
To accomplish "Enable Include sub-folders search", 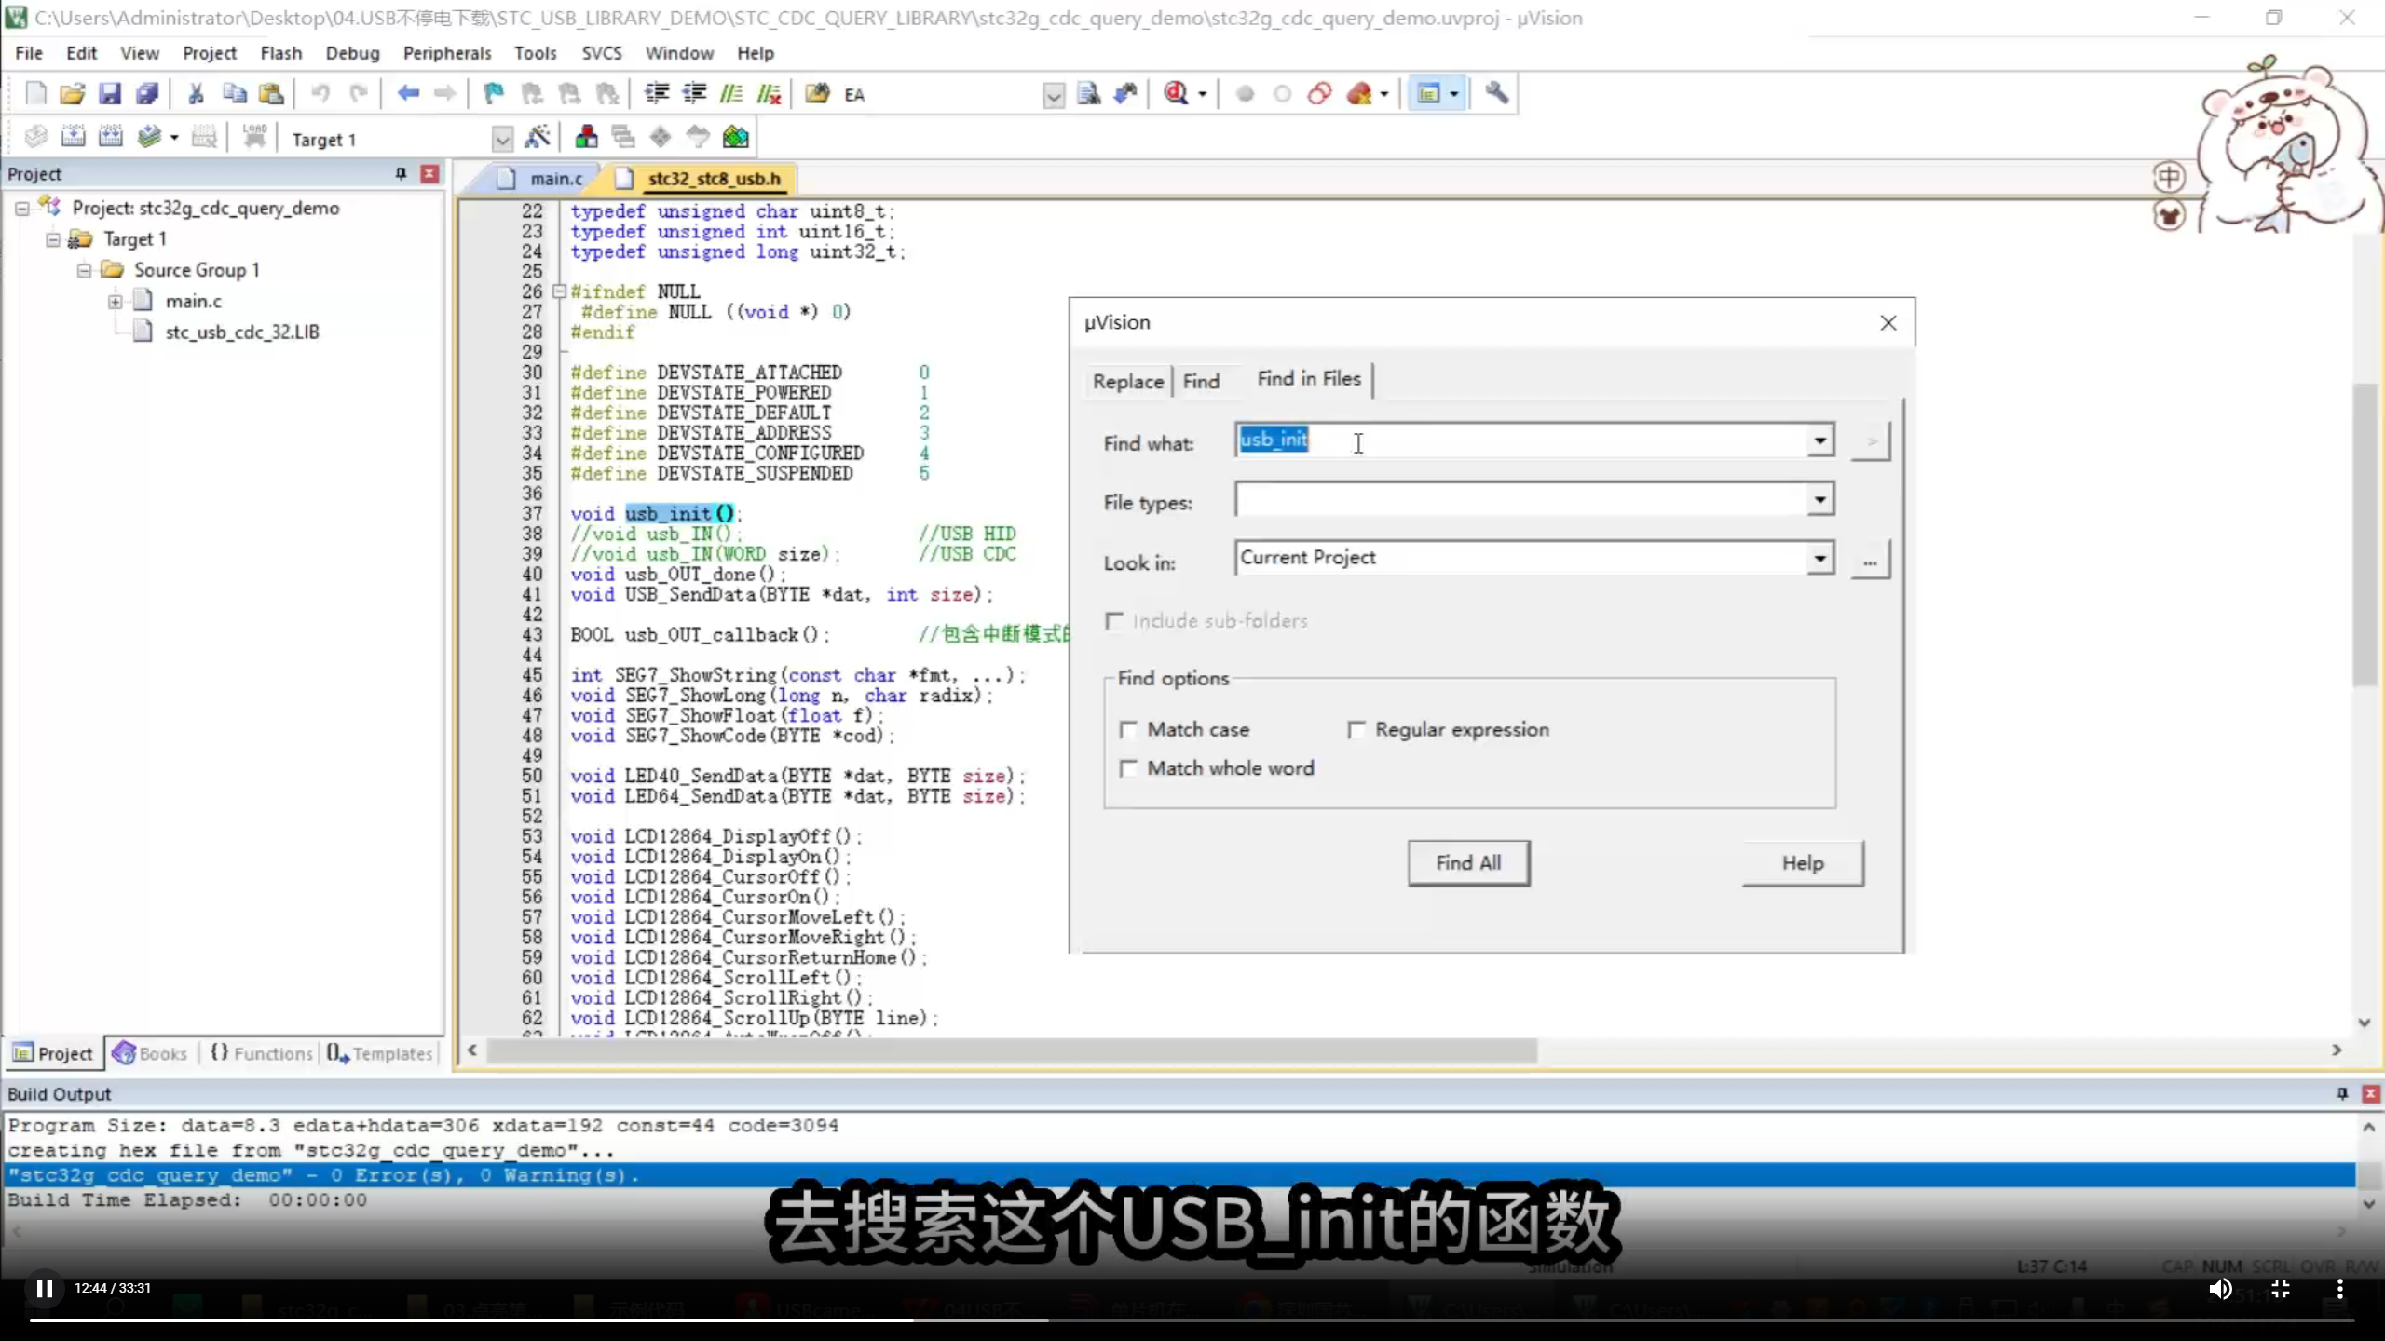I will [x=1115, y=620].
